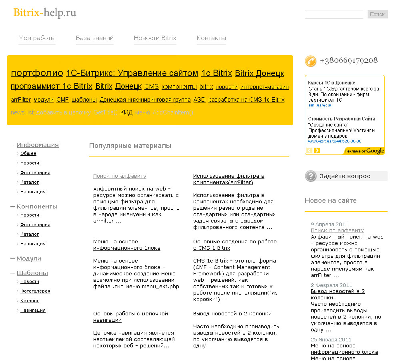Click the GetTitle() tag
The width and height of the screenshot is (396, 361).
click(106, 112)
